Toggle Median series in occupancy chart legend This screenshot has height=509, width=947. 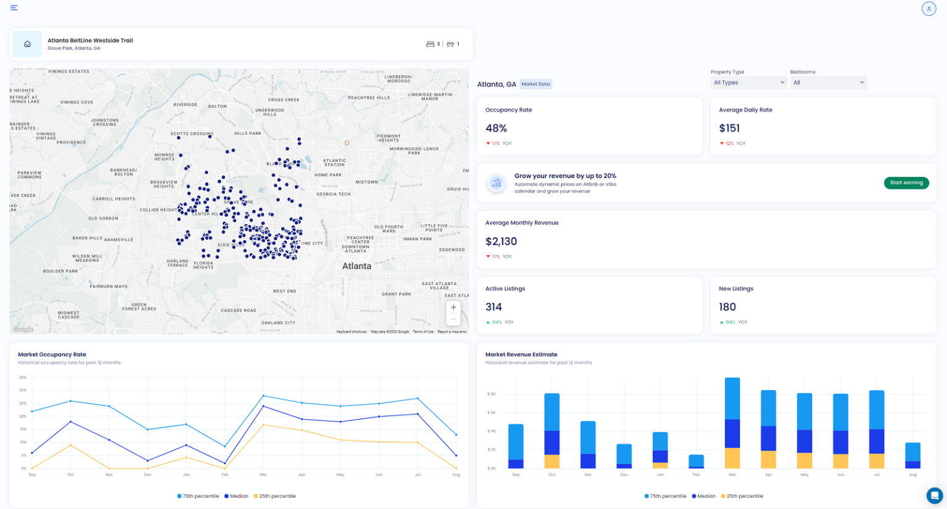(236, 496)
